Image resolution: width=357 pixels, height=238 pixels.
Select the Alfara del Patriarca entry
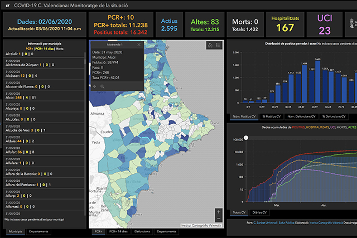tap(44, 183)
